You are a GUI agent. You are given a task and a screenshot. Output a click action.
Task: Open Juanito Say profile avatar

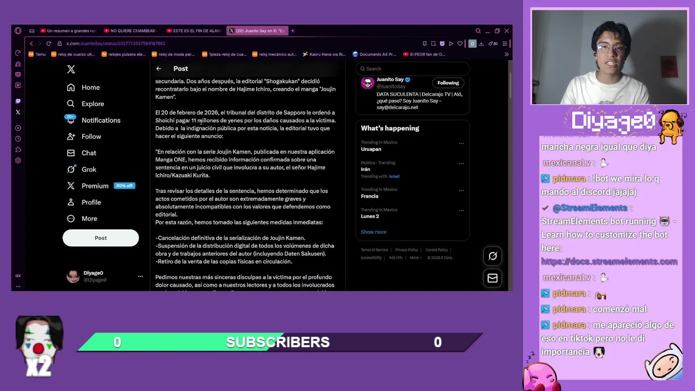(368, 83)
